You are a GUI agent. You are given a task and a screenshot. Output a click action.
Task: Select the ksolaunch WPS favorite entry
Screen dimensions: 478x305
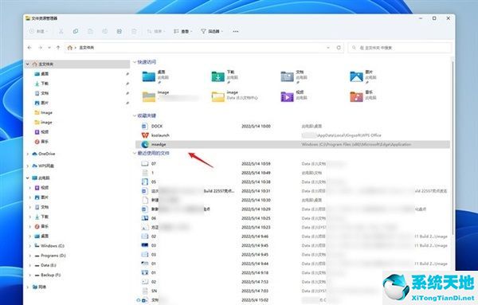(292, 135)
